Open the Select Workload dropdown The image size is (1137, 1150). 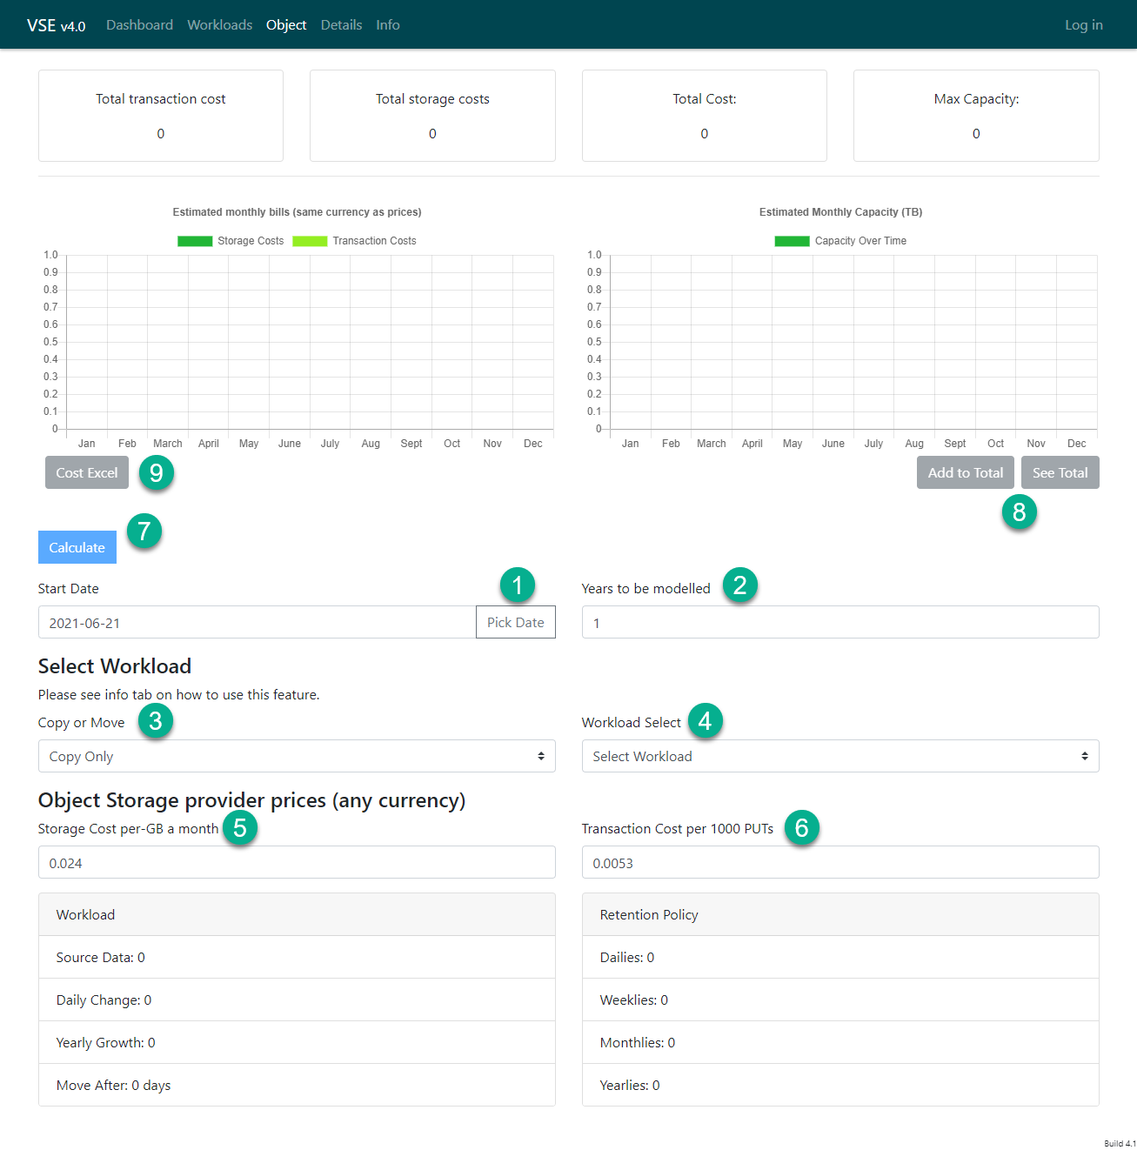point(839,756)
